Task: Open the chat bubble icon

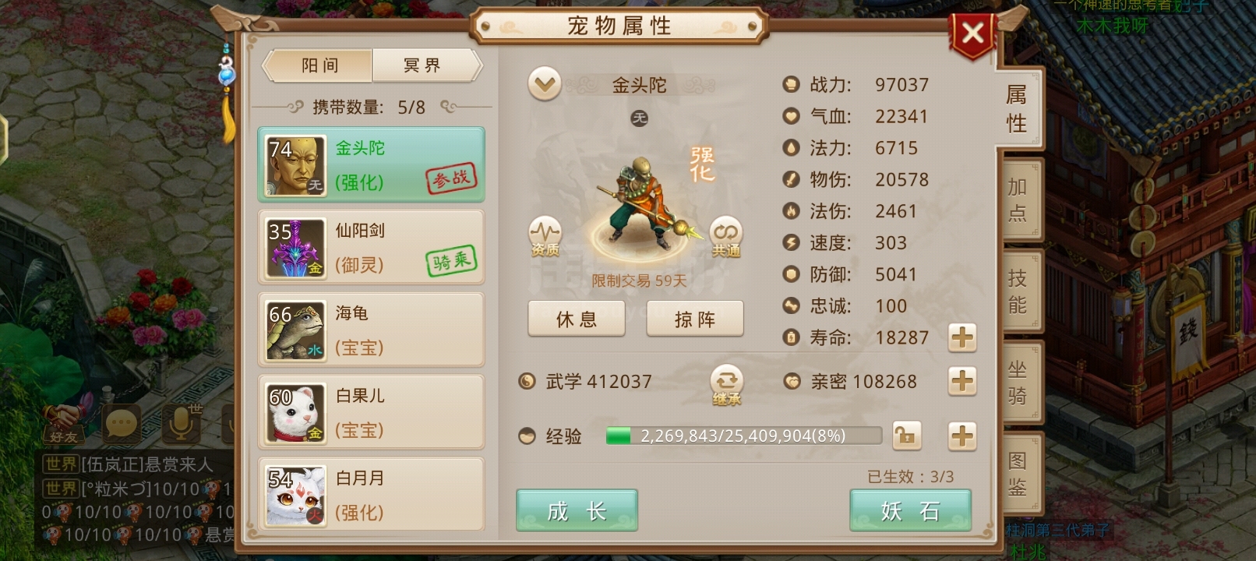Action: [x=122, y=425]
